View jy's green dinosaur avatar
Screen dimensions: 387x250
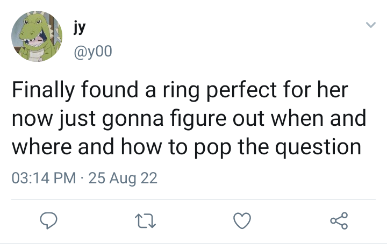point(37,36)
